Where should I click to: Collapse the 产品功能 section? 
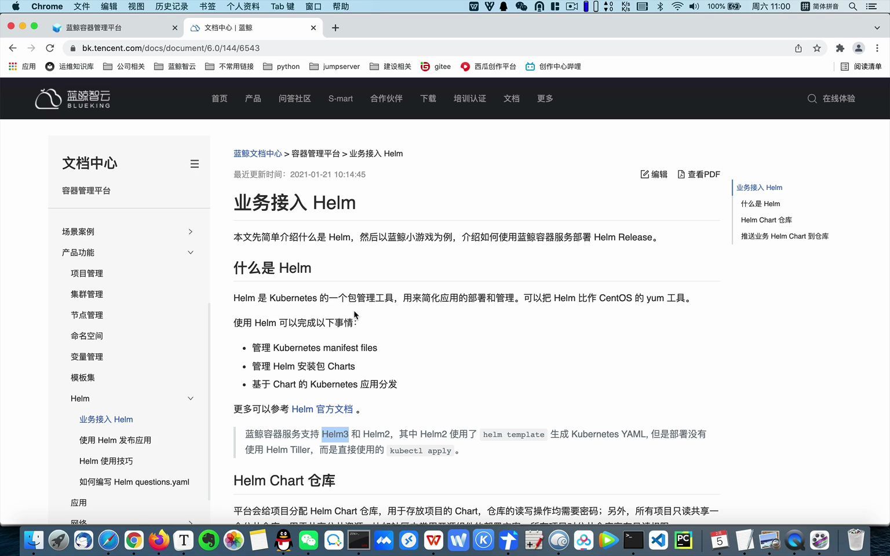pyautogui.click(x=128, y=253)
